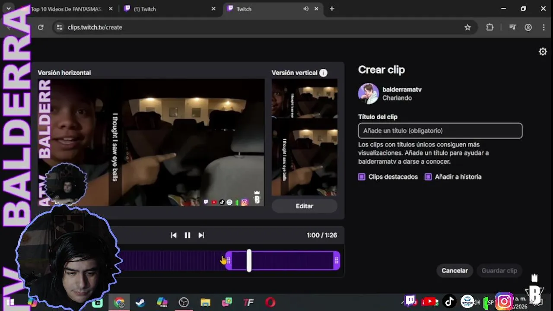Open the media controls icon

(x=513, y=27)
